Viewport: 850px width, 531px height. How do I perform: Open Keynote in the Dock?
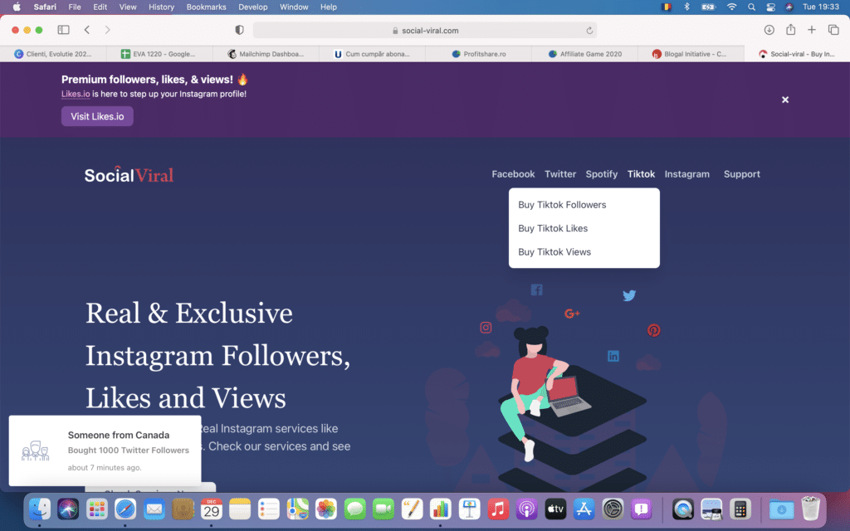coord(469,509)
